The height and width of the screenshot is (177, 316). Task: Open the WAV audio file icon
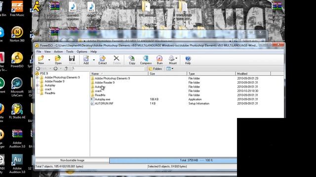click(x=73, y=11)
